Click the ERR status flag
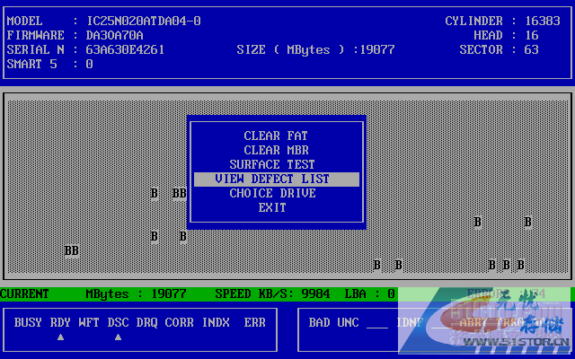Screen dimensions: 575x359 pos(254,322)
